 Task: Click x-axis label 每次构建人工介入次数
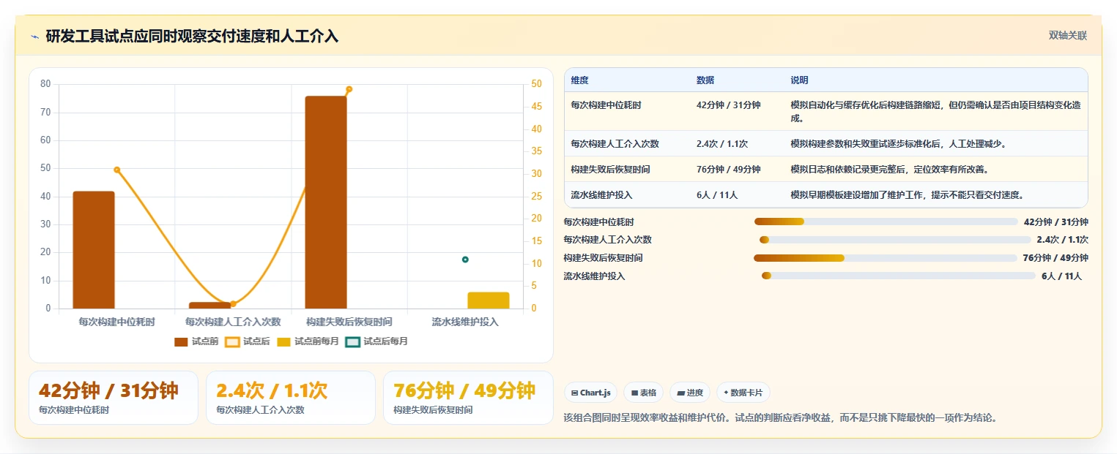(x=233, y=322)
